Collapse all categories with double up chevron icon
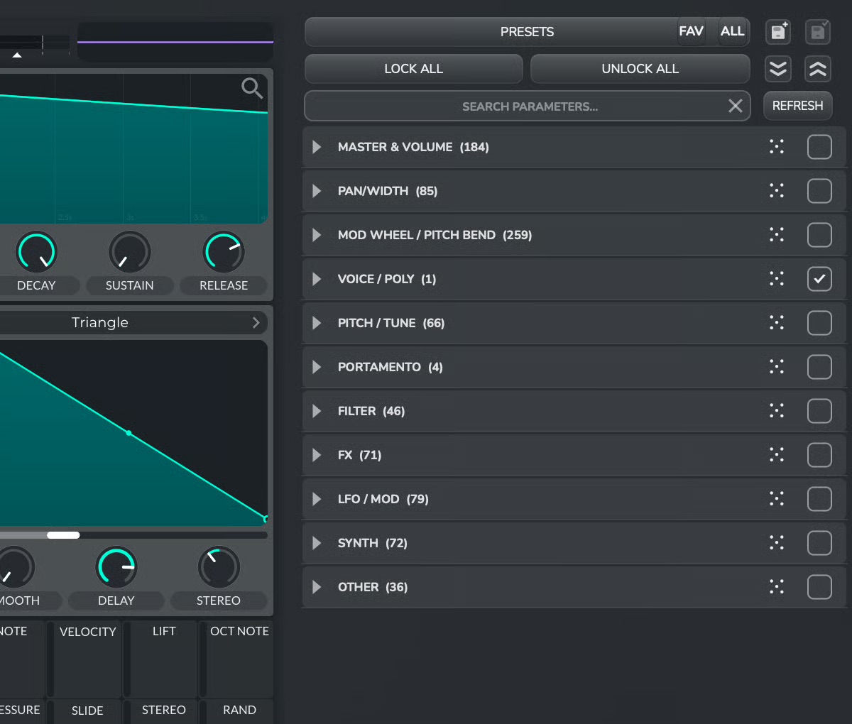This screenshot has width=852, height=724. tap(818, 69)
